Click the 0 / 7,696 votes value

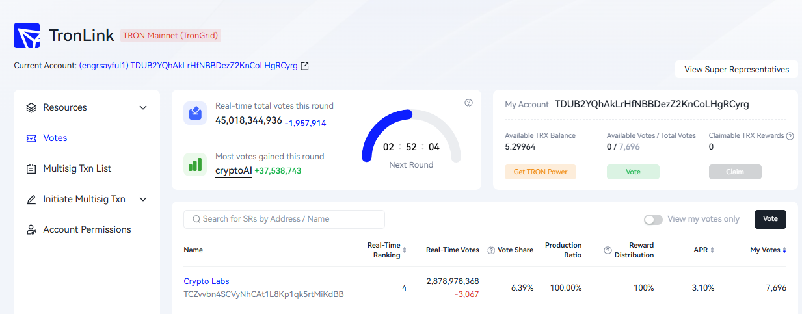click(623, 147)
